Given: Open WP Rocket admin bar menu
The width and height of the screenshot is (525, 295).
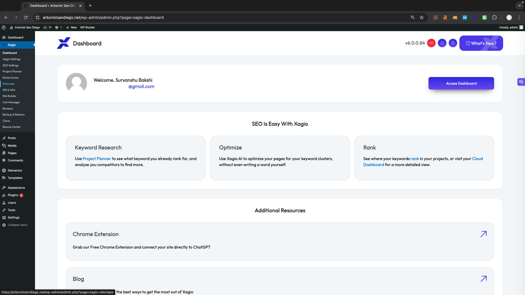Looking at the screenshot, I should 87,27.
